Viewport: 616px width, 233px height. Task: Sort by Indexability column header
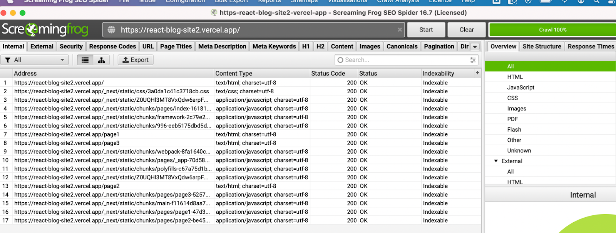[x=448, y=73]
